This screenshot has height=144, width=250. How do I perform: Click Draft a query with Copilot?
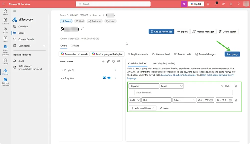coord(107,54)
